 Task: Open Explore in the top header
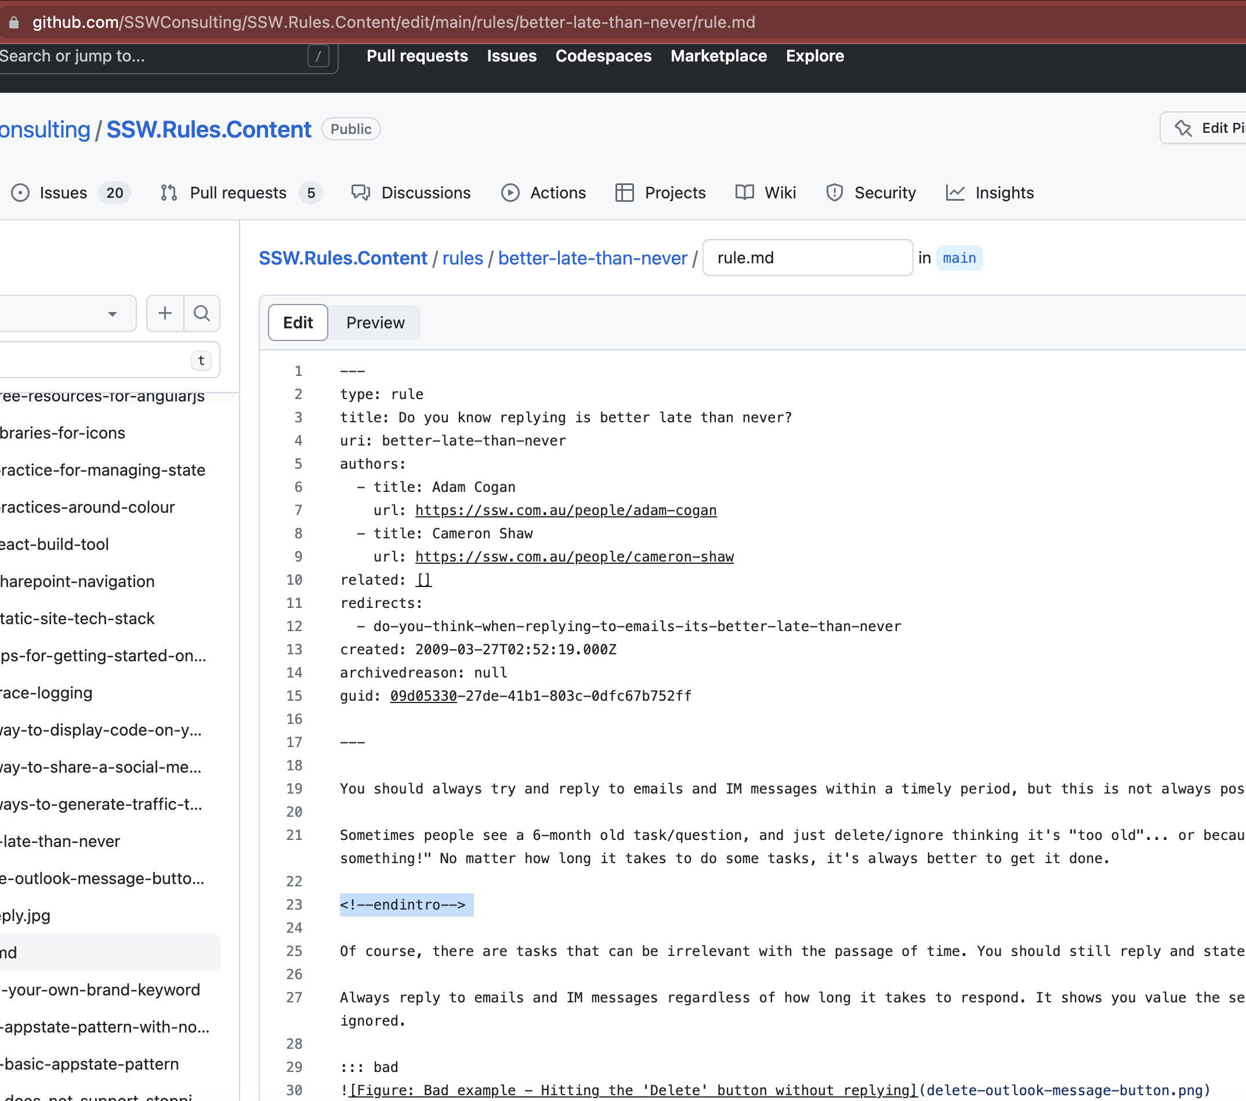[x=815, y=56]
